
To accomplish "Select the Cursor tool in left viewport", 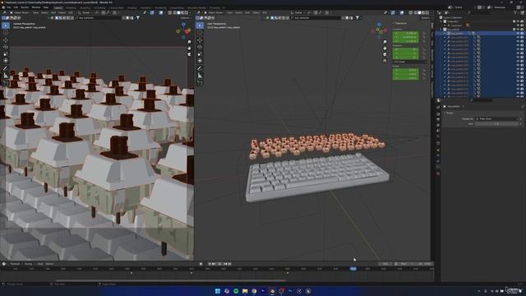I will click(x=6, y=33).
